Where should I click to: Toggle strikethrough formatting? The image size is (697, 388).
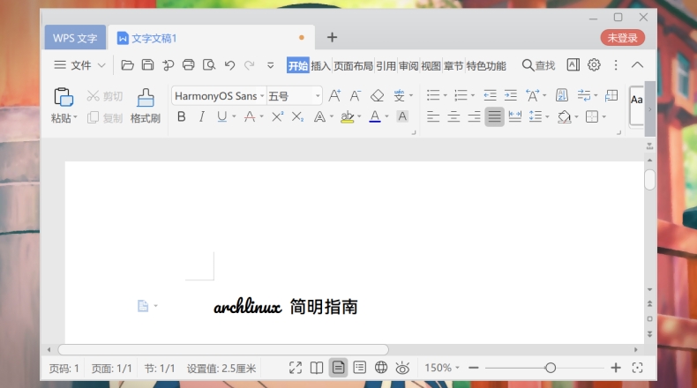(250, 117)
